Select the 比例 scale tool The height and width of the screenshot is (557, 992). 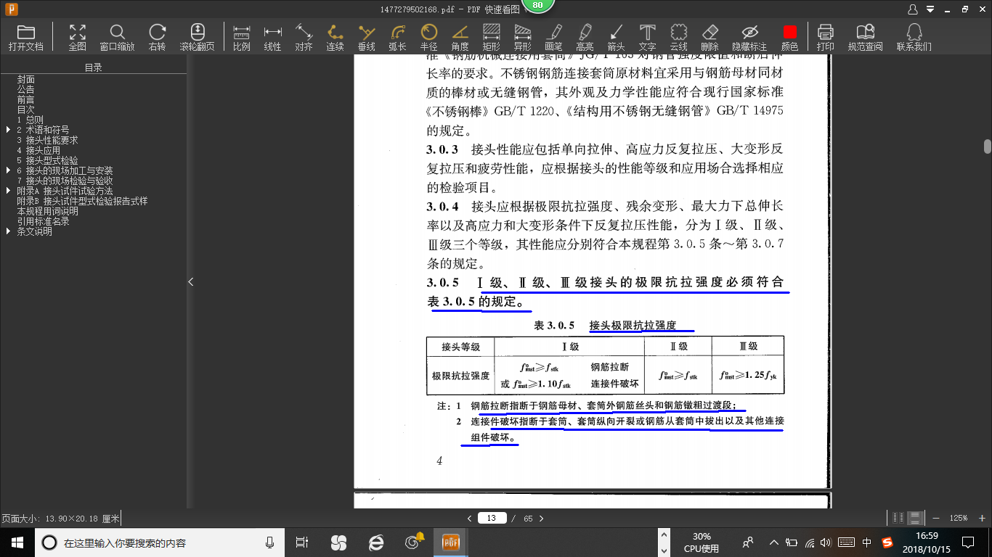coord(242,38)
